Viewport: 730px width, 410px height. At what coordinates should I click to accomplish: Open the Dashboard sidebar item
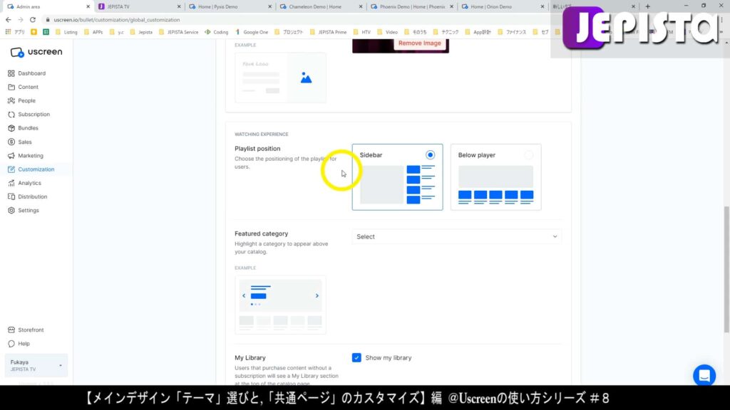(x=26, y=73)
